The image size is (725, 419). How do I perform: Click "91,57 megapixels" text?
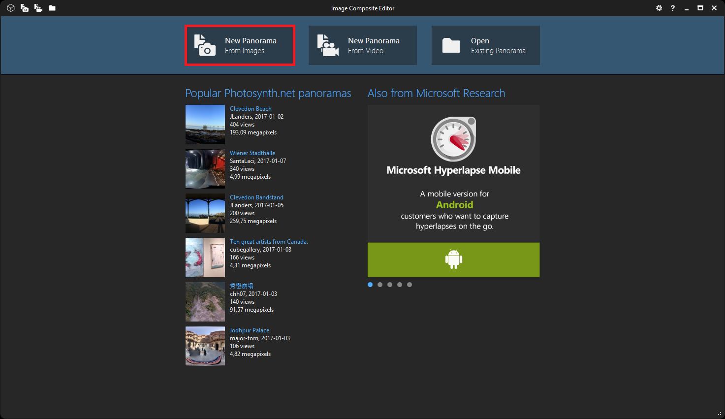252,310
